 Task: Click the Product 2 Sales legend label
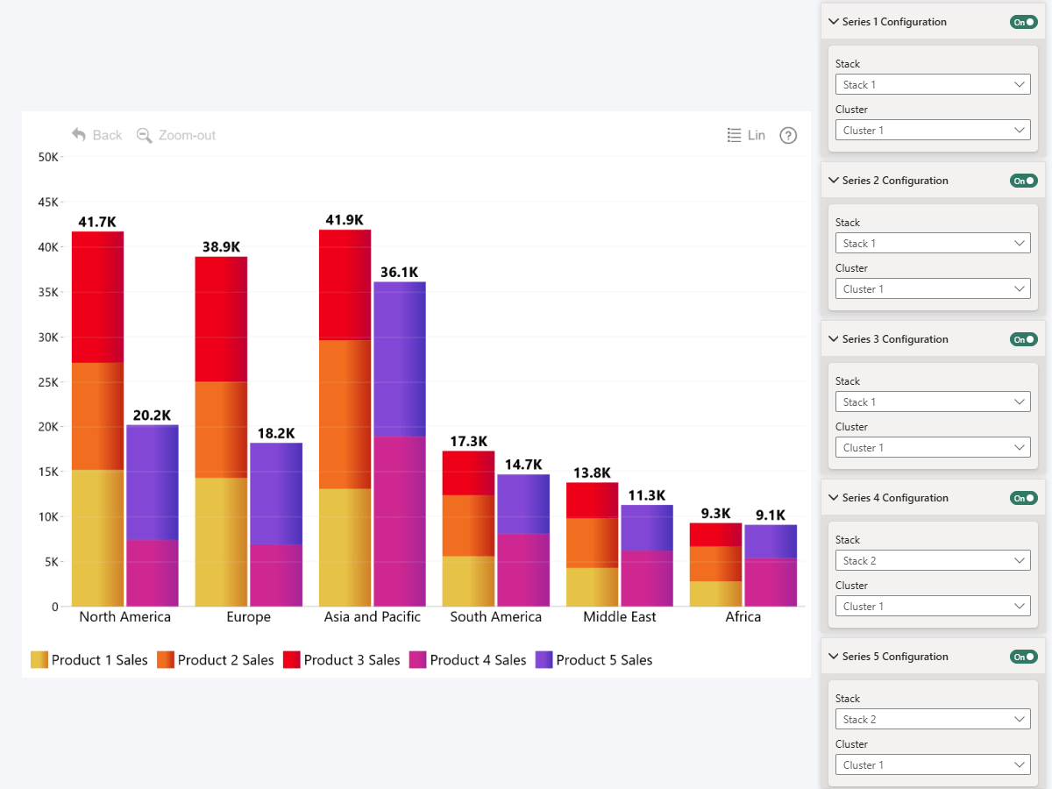(225, 660)
